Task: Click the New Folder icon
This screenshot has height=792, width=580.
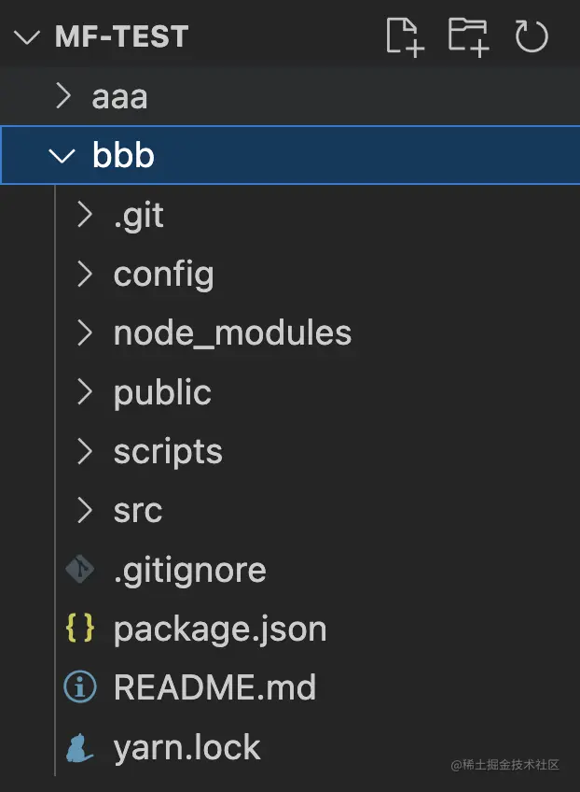Action: pyautogui.click(x=468, y=36)
